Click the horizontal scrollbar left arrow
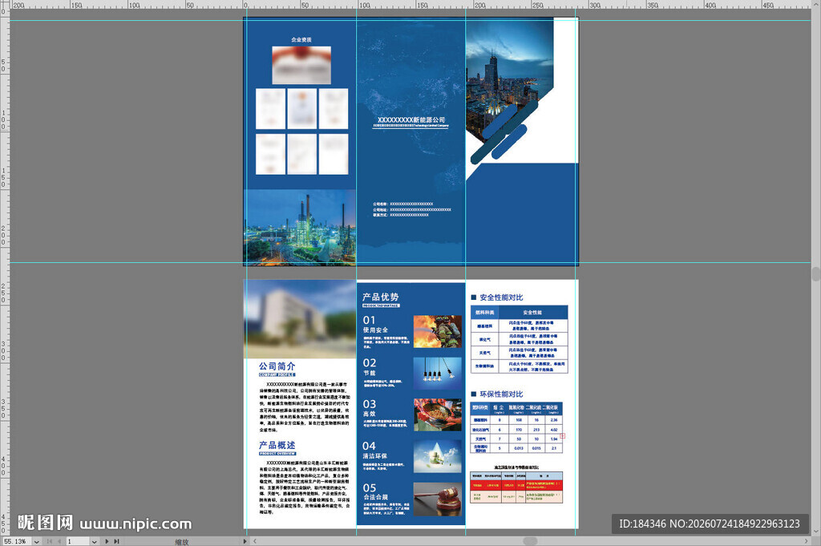The width and height of the screenshot is (821, 546). (x=255, y=541)
